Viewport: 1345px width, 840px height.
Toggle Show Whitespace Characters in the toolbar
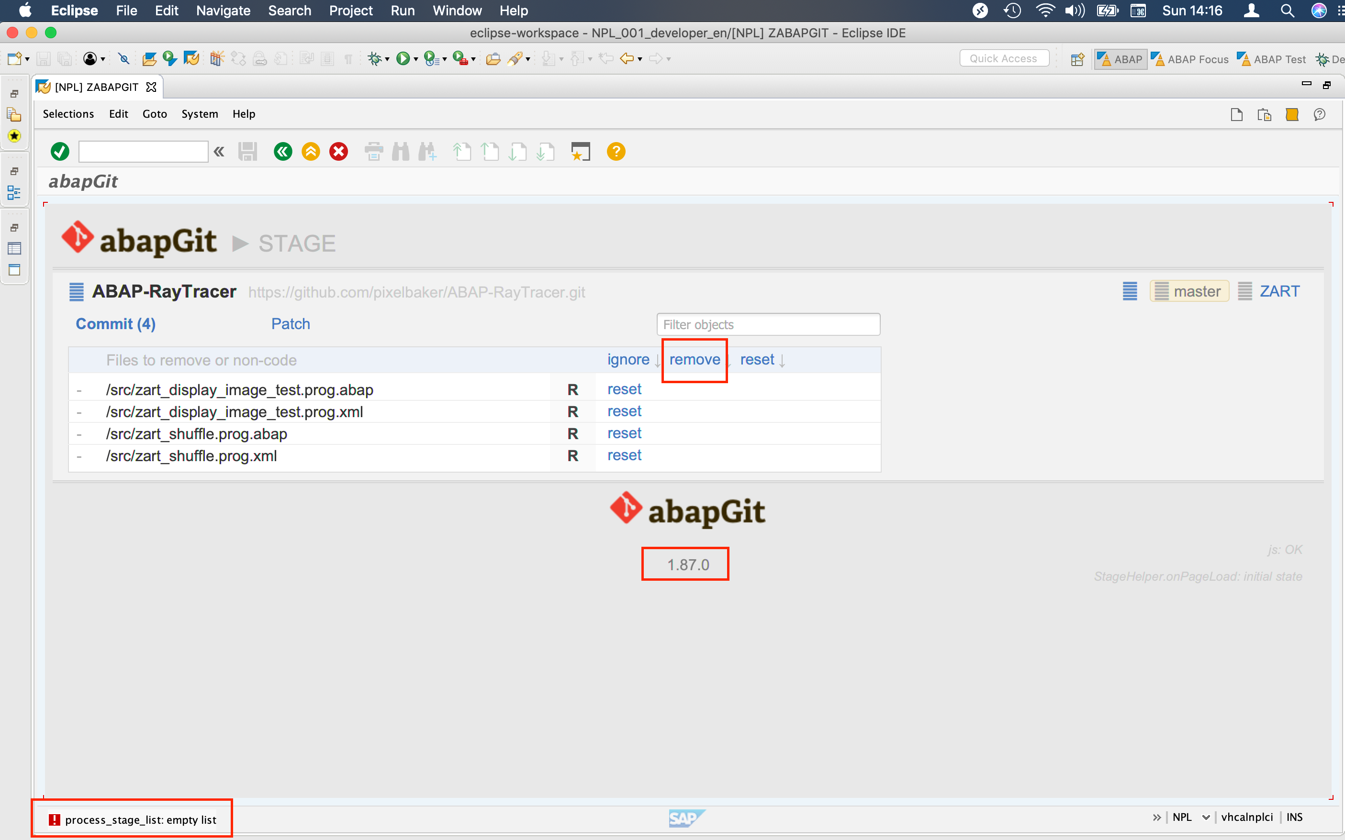348,58
